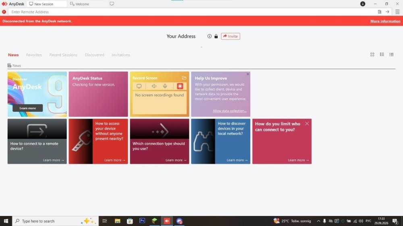This screenshot has width=403, height=226.
Task: Click the connect arrow in address bar
Action: [x=387, y=12]
